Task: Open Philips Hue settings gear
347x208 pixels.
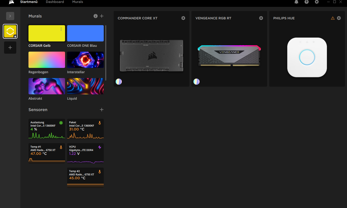Action: (x=339, y=18)
